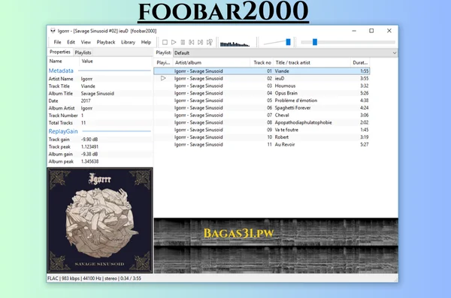Click the Album Title Savage Sinusoid row
The image size is (451, 298).
[100, 93]
